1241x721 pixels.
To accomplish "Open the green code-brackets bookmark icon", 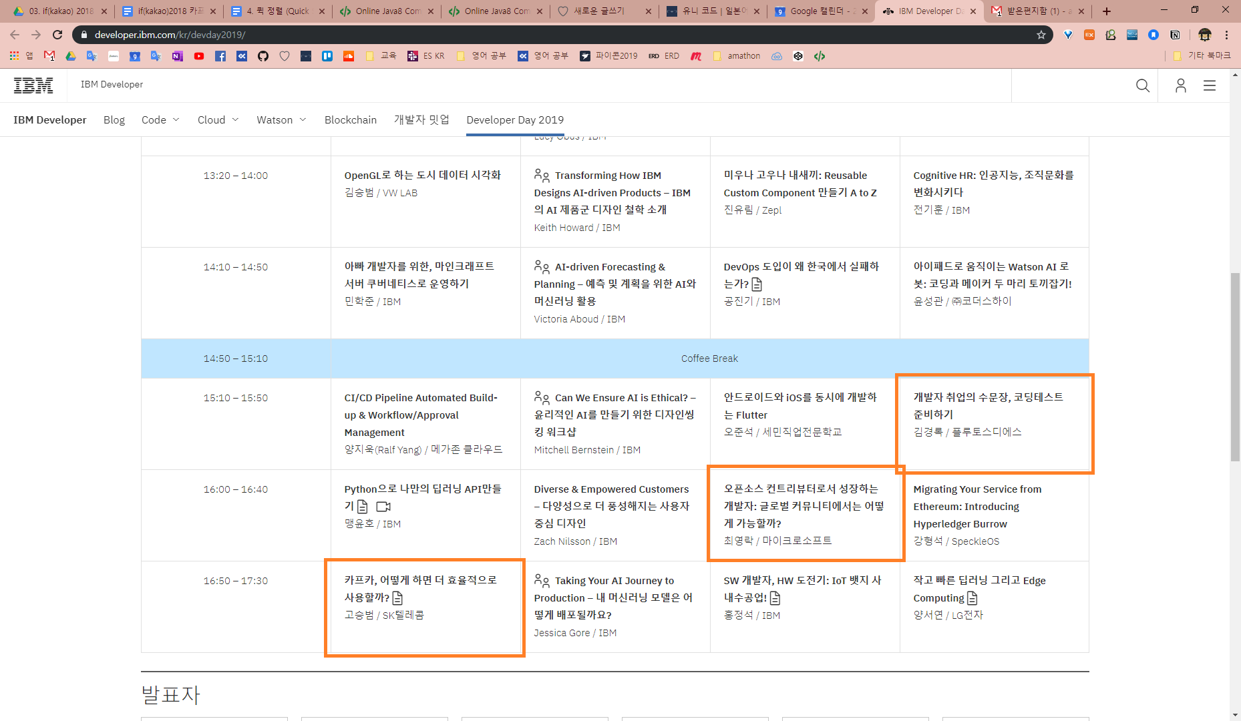I will pos(820,56).
